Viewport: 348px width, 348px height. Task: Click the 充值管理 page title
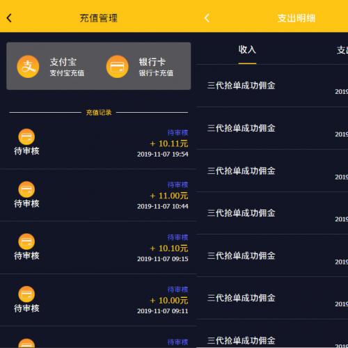point(99,18)
